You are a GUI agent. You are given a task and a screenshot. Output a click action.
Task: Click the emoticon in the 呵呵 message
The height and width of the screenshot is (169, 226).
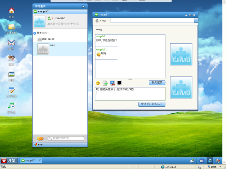(99, 55)
